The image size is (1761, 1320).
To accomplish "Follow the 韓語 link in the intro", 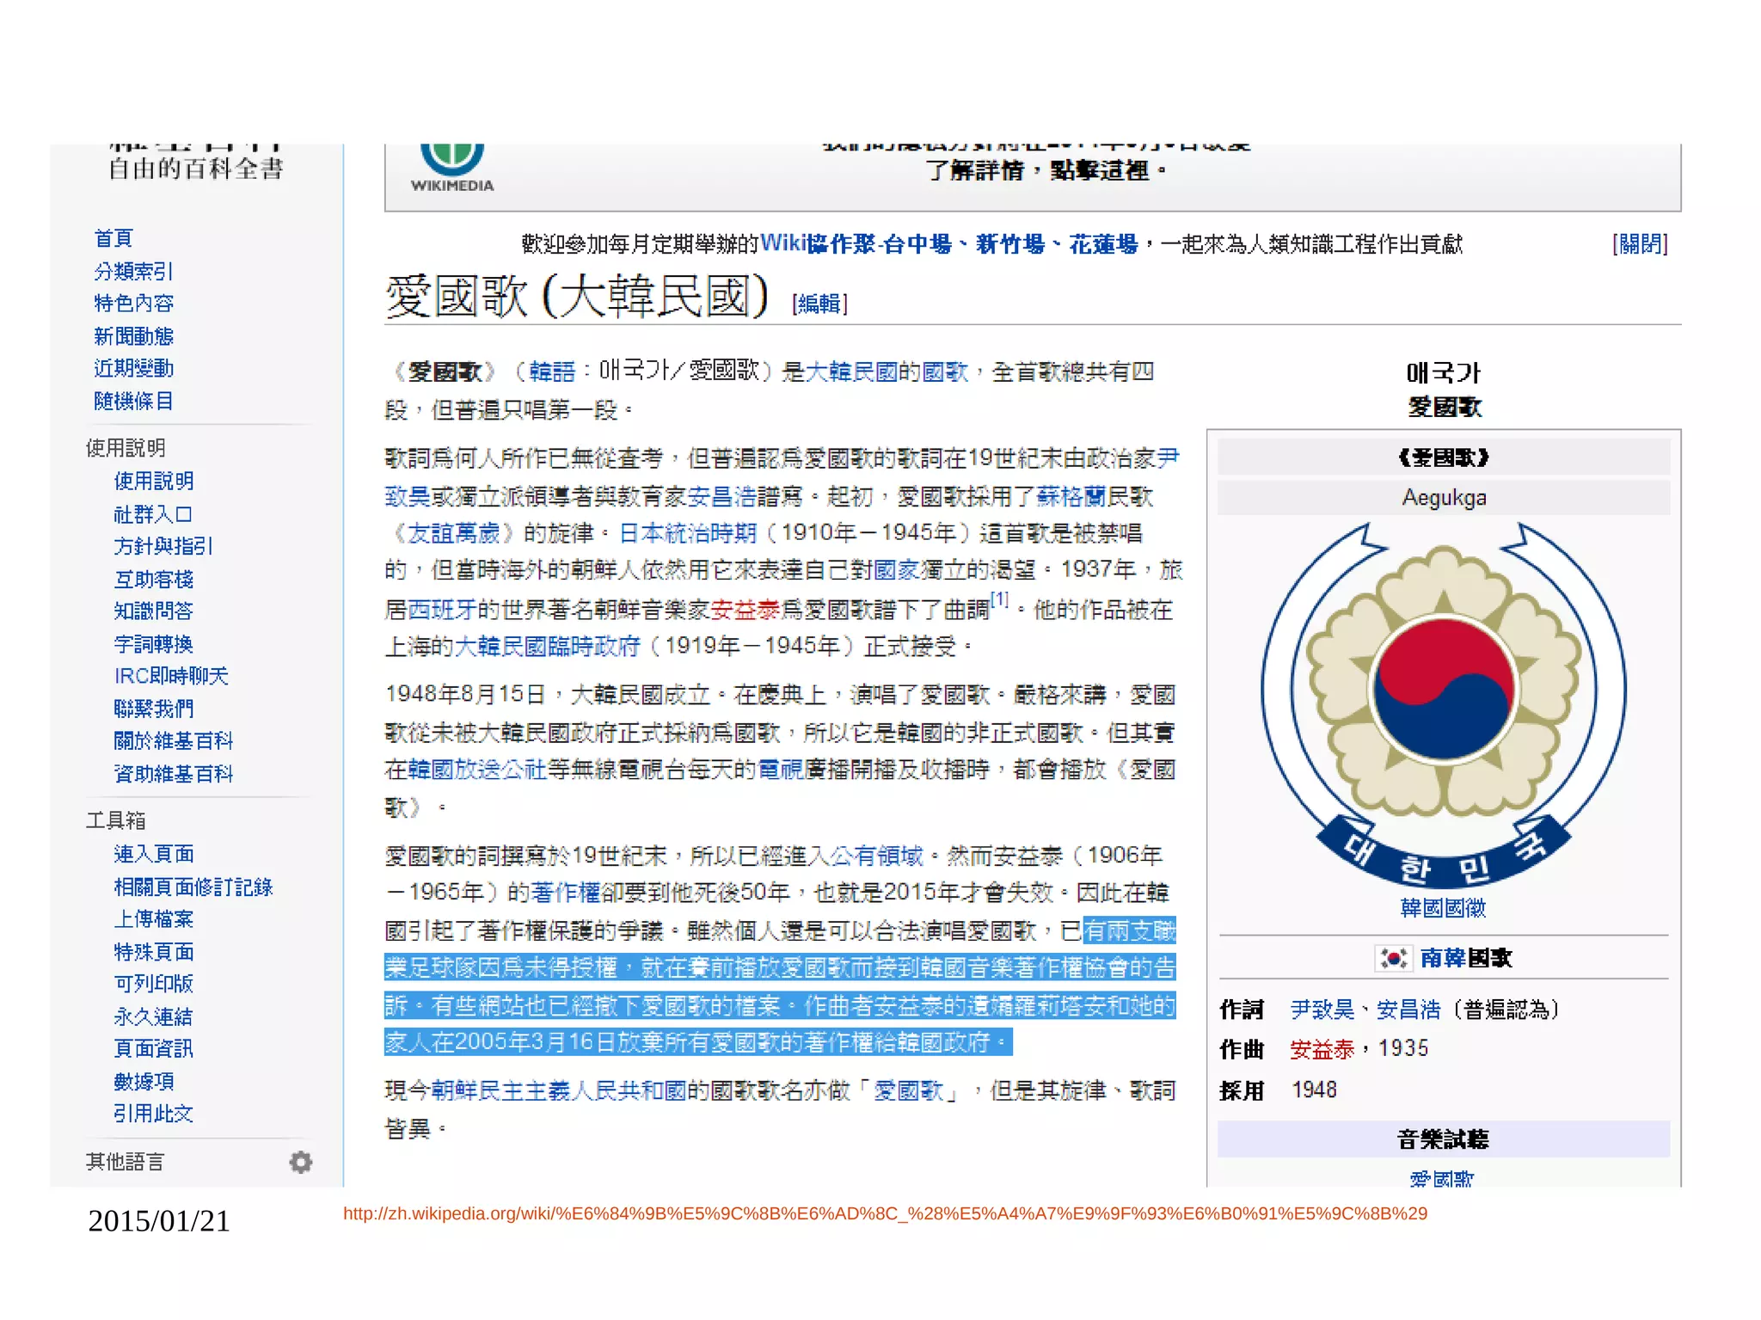I will tap(552, 371).
